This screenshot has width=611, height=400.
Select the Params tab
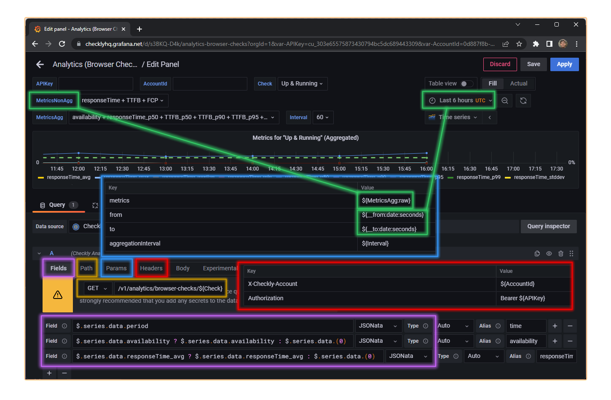116,268
